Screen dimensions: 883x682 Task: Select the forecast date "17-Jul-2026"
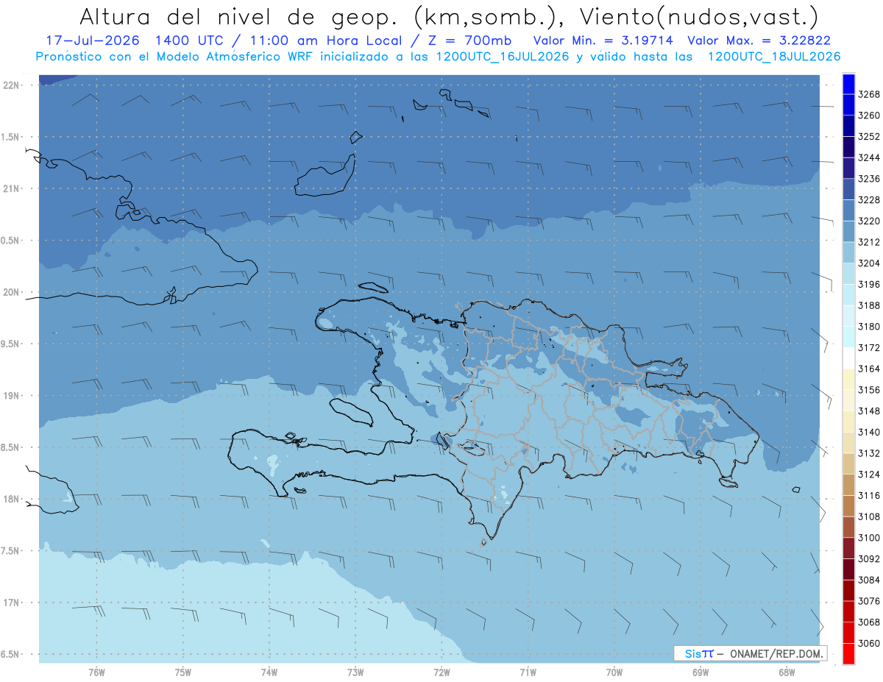pos(92,40)
